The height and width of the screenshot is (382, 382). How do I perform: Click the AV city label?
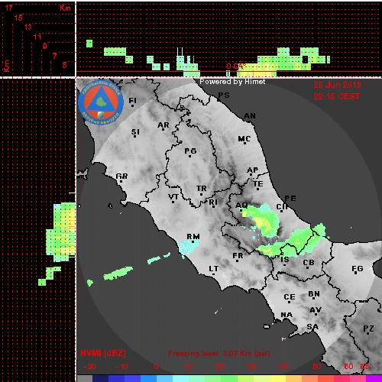[316, 310]
